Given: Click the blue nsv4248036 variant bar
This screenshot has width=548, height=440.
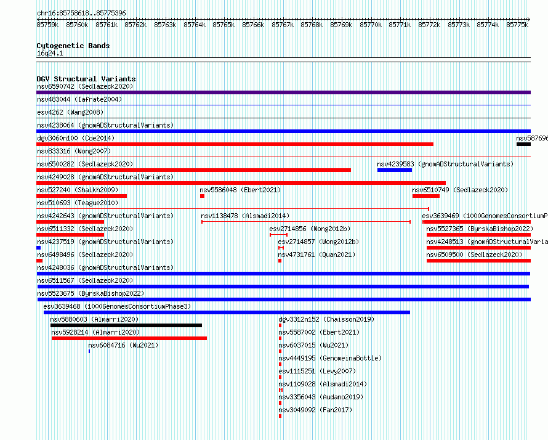Looking at the screenshot, I should pyautogui.click(x=283, y=274).
